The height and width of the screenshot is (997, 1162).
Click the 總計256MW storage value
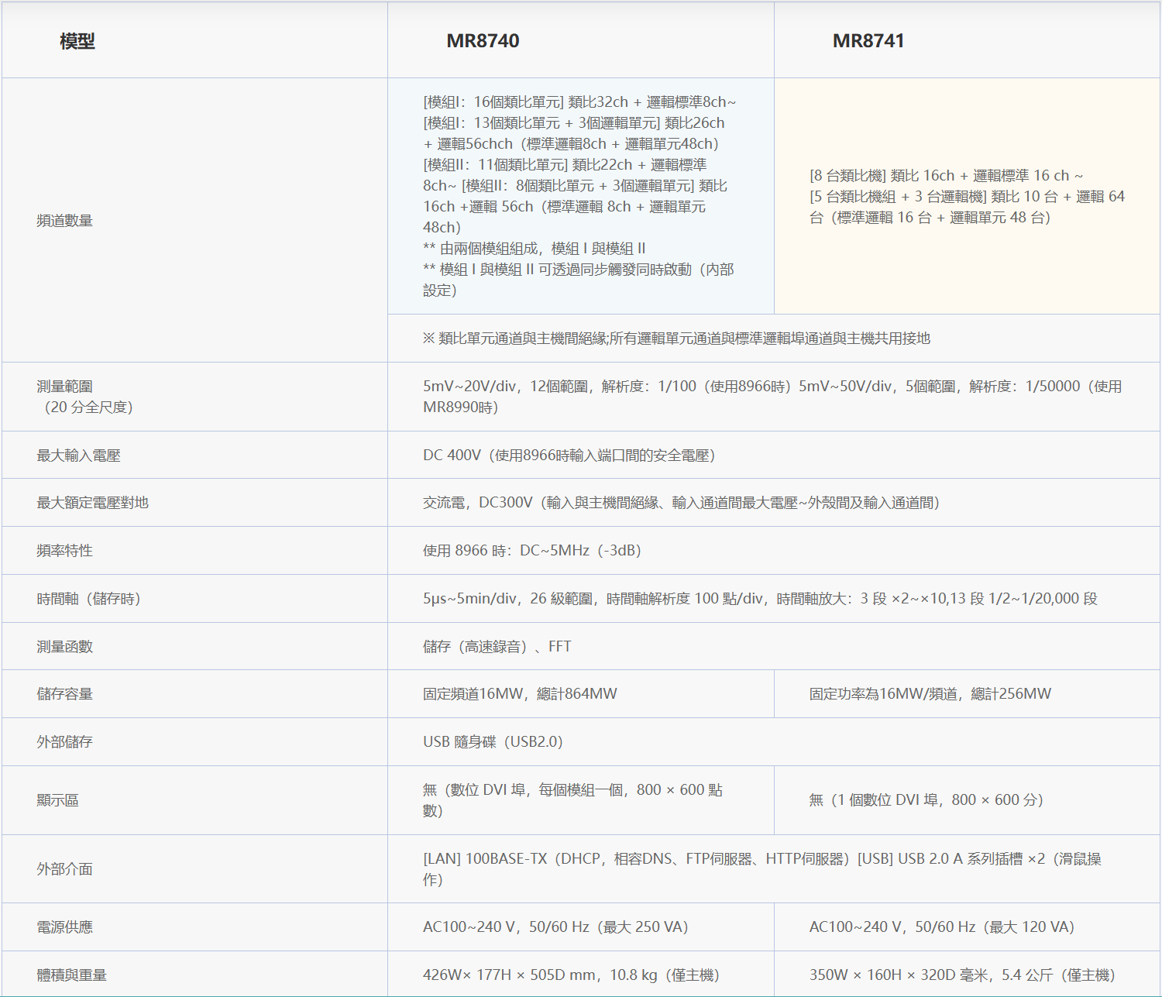tap(930, 694)
